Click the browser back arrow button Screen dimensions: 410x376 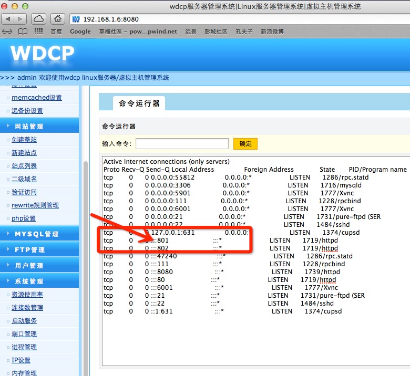pyautogui.click(x=8, y=19)
